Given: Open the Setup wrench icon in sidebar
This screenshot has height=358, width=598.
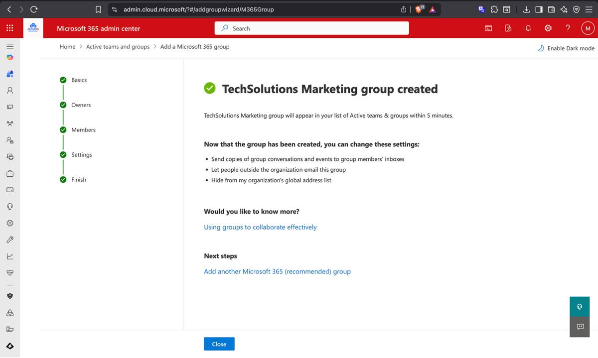Looking at the screenshot, I should pyautogui.click(x=9, y=239).
